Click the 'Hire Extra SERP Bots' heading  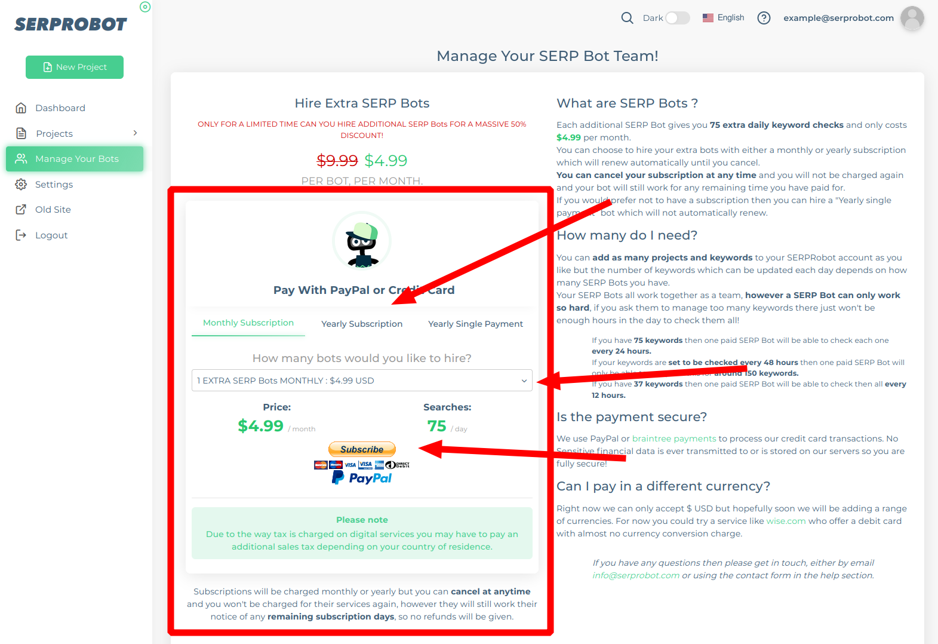coord(362,103)
